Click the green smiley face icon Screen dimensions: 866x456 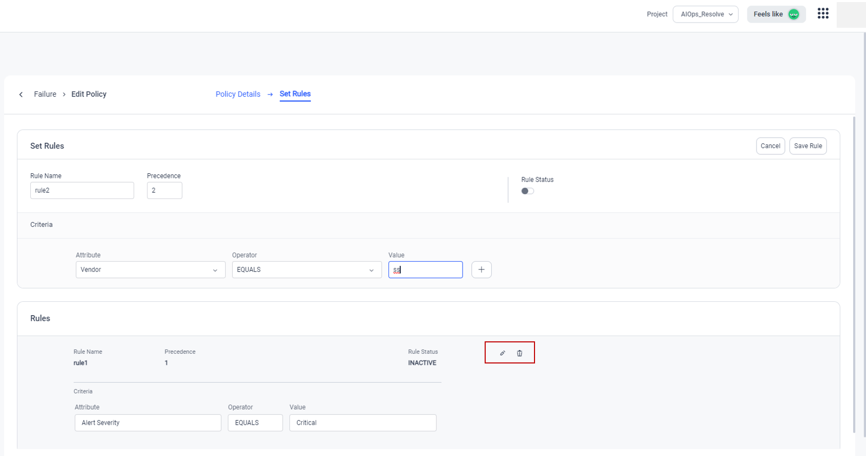pos(794,14)
